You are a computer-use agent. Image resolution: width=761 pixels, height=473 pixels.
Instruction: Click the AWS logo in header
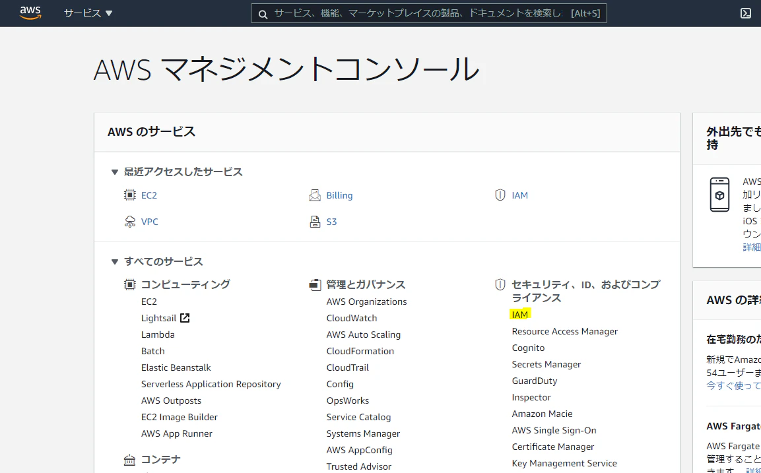pyautogui.click(x=30, y=13)
